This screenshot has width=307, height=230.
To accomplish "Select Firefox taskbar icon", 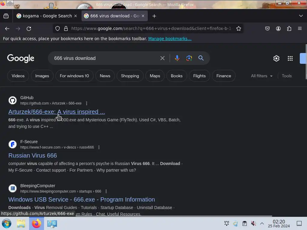I will 36,223.
